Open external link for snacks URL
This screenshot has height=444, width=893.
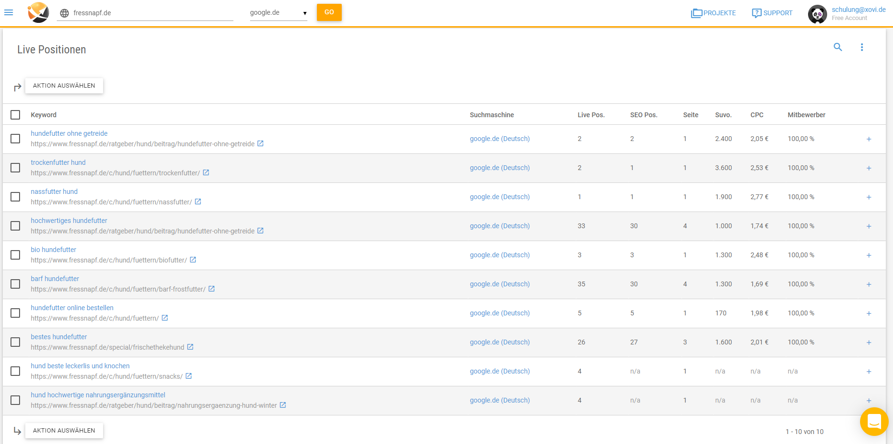click(189, 376)
